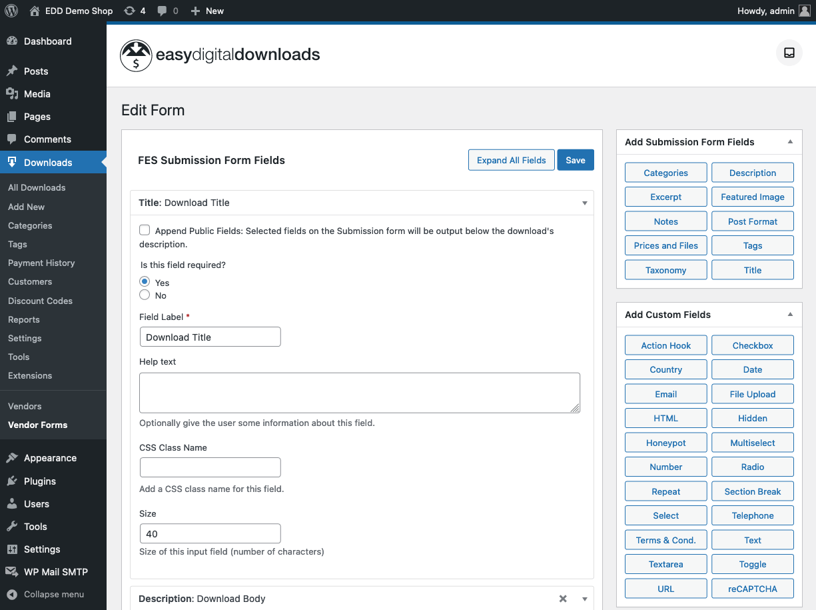Open Discount Codes submenu item
This screenshot has width=816, height=610.
[x=40, y=301]
